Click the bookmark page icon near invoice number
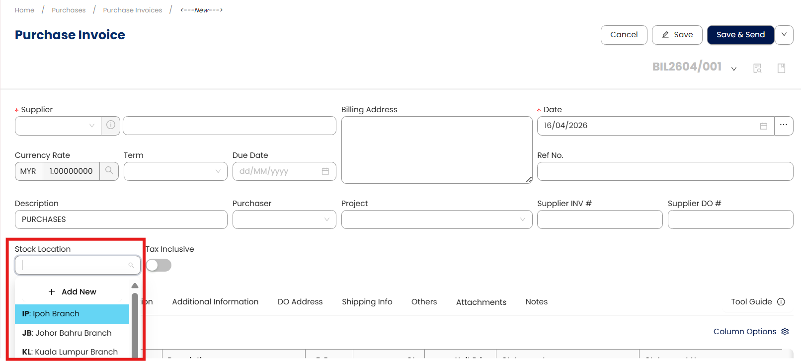 781,68
